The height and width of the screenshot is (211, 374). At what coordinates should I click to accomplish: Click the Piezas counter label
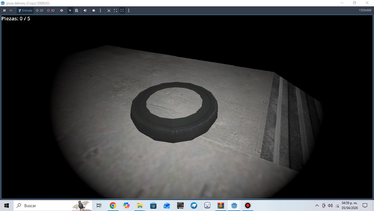[16, 19]
